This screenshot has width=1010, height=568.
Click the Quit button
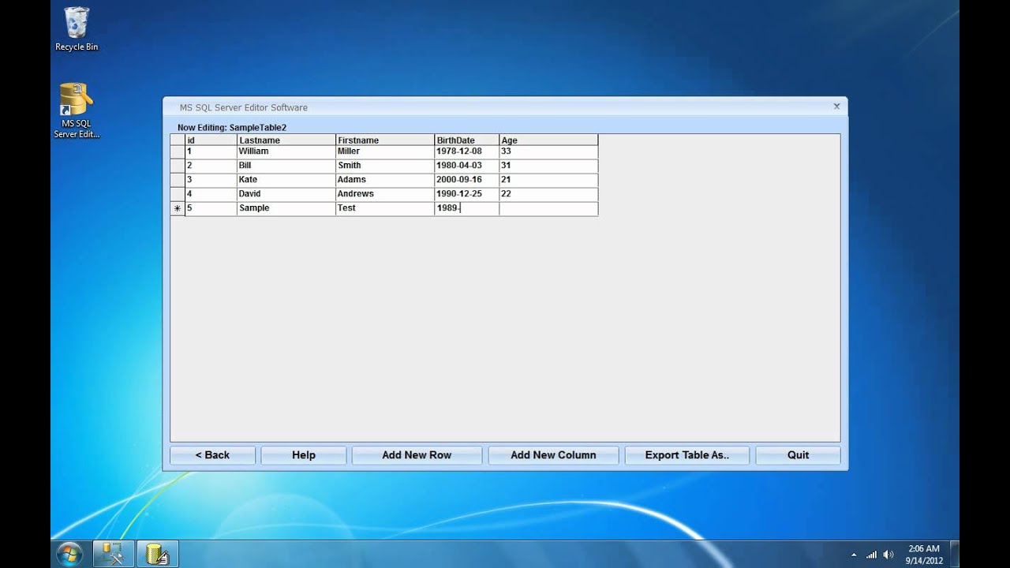(798, 455)
